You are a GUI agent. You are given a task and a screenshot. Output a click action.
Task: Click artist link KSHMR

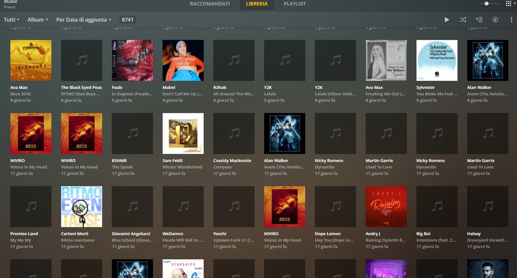click(119, 161)
